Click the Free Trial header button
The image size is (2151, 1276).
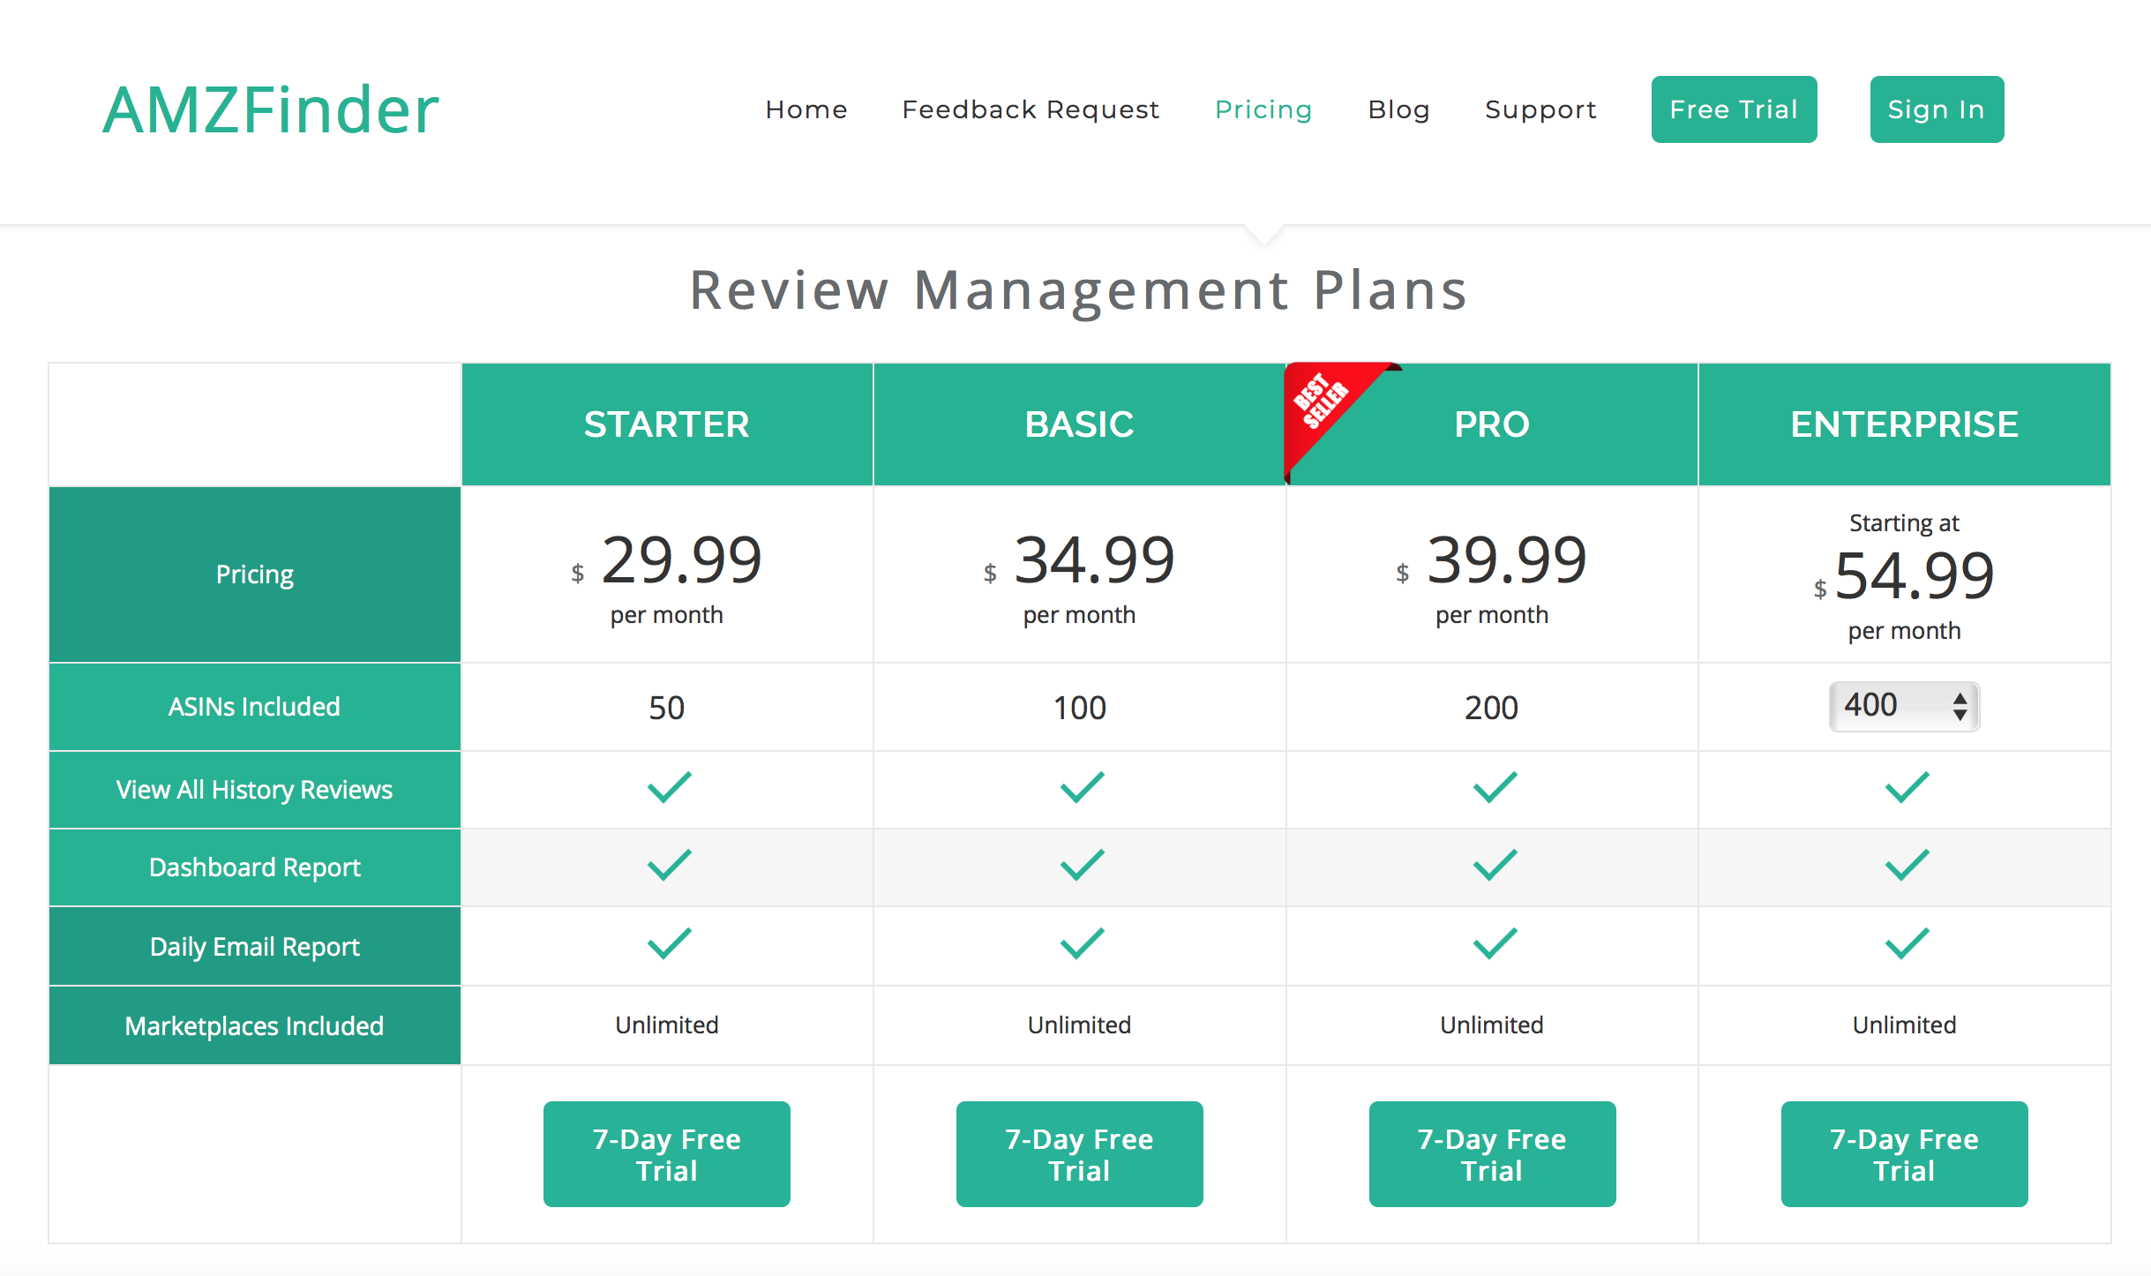tap(1734, 109)
